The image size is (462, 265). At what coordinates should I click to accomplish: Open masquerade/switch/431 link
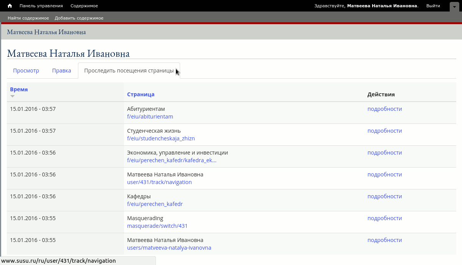tap(157, 226)
